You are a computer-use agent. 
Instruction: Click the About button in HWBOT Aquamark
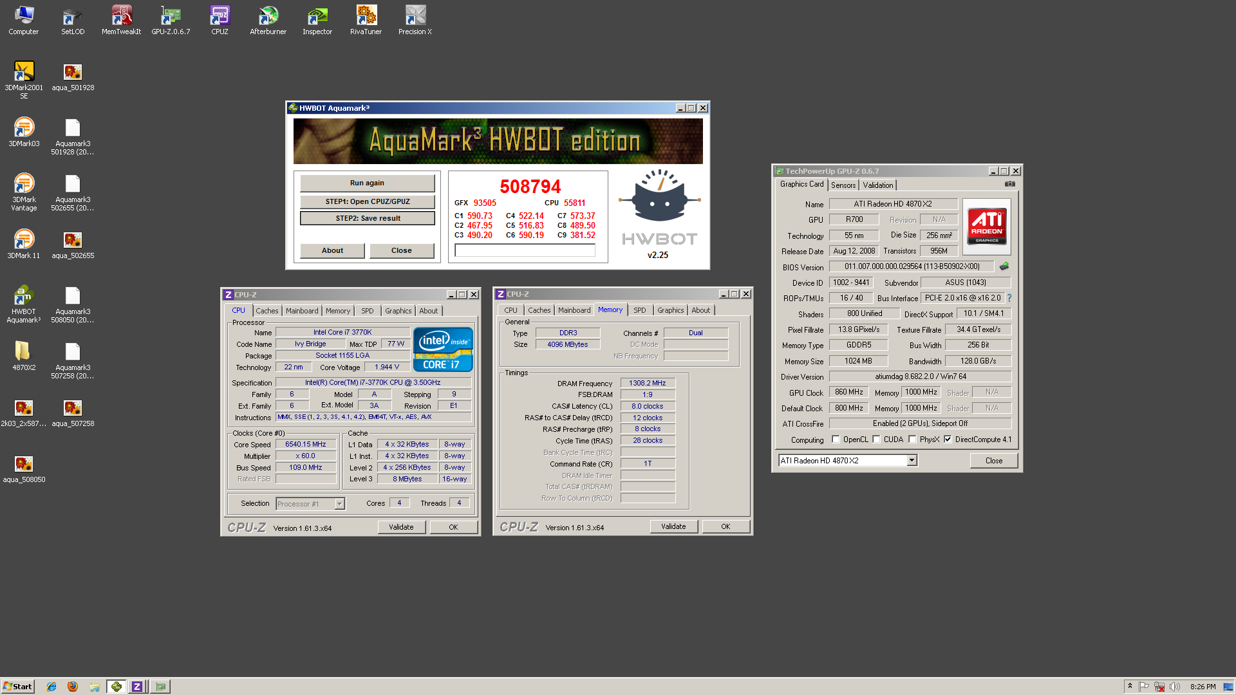[x=332, y=250]
